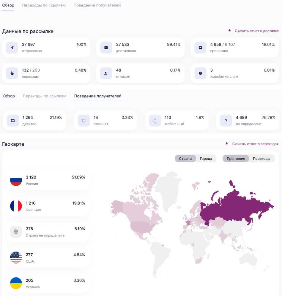
Task: Select the 'Прочтения' geomap toggle
Action: click(x=236, y=159)
